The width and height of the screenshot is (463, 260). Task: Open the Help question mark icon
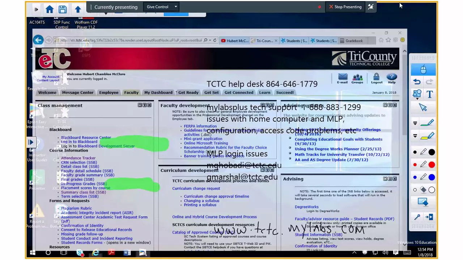click(392, 78)
